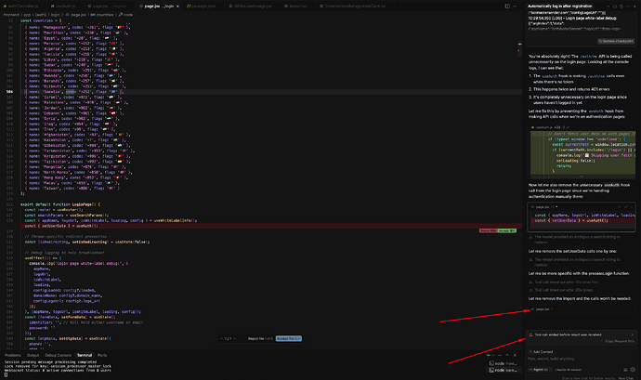The height and width of the screenshot is (380, 641).
Task: Open the Problems panel tab
Action: pos(13,355)
